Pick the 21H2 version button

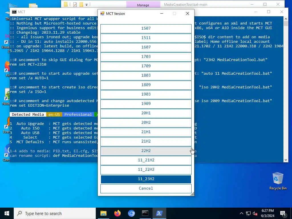pyautogui.click(x=146, y=141)
